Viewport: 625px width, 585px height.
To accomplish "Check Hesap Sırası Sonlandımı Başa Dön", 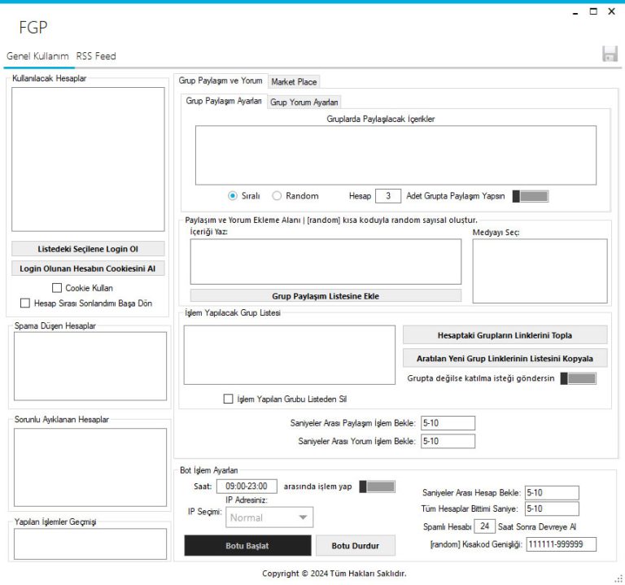I will pyautogui.click(x=25, y=303).
